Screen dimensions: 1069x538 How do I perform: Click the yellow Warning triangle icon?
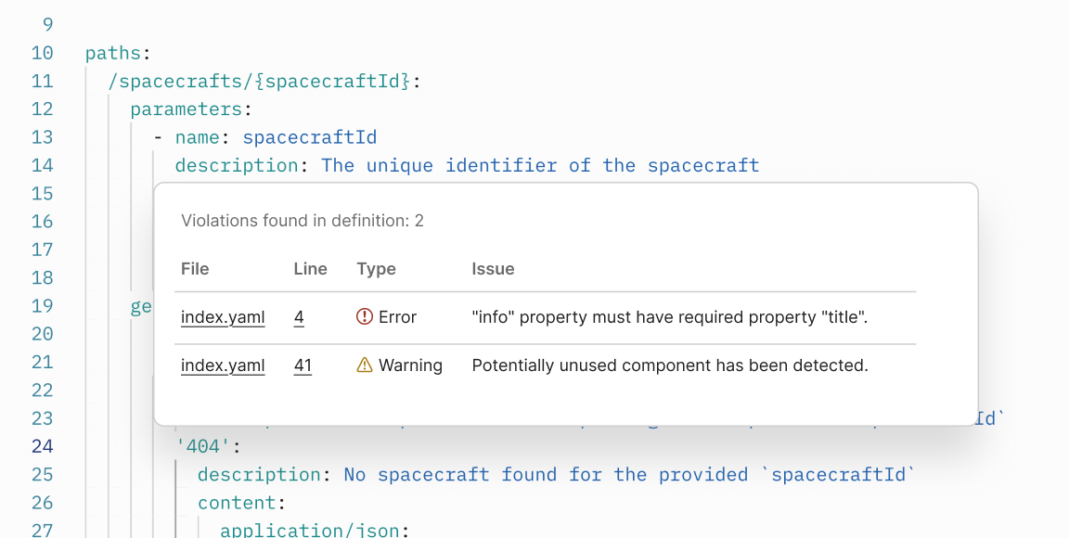click(365, 365)
